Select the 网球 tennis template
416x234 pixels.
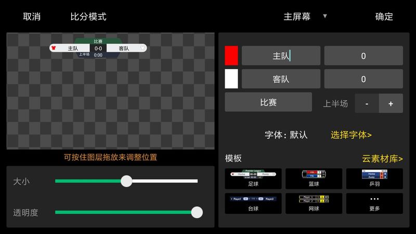coord(314,203)
